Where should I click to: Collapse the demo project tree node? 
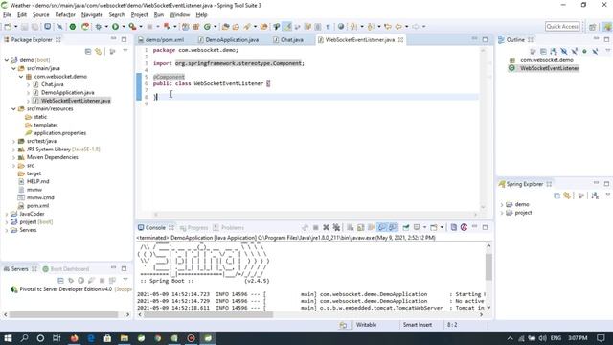tap(7, 60)
